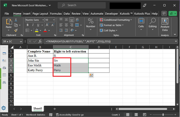
Task: Open the Formulas ribbon tab
Action: 56,14
